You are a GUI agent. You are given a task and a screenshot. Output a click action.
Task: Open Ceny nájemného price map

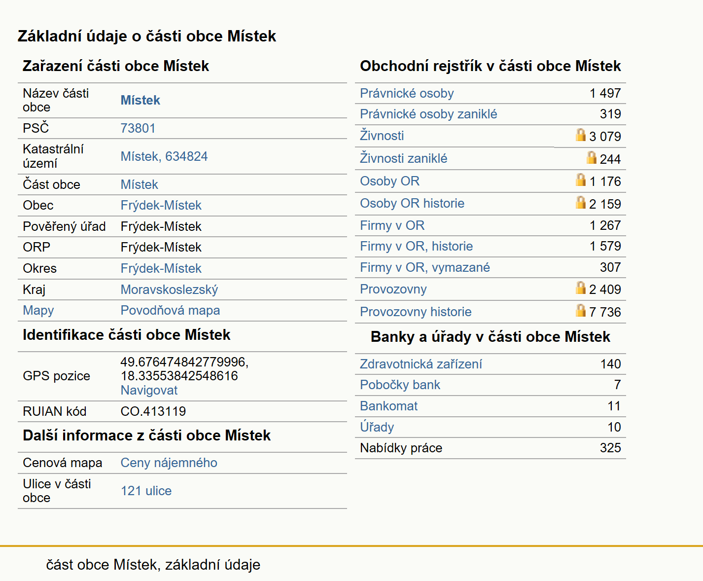(x=169, y=463)
